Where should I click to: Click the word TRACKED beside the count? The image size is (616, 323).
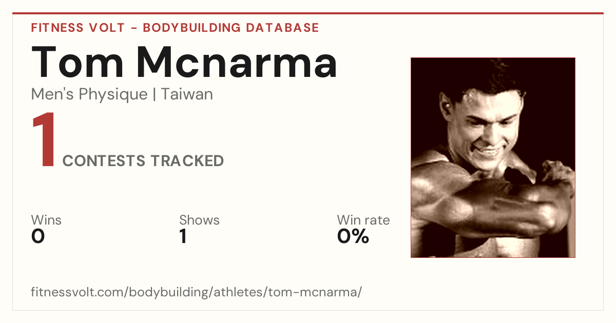click(187, 161)
